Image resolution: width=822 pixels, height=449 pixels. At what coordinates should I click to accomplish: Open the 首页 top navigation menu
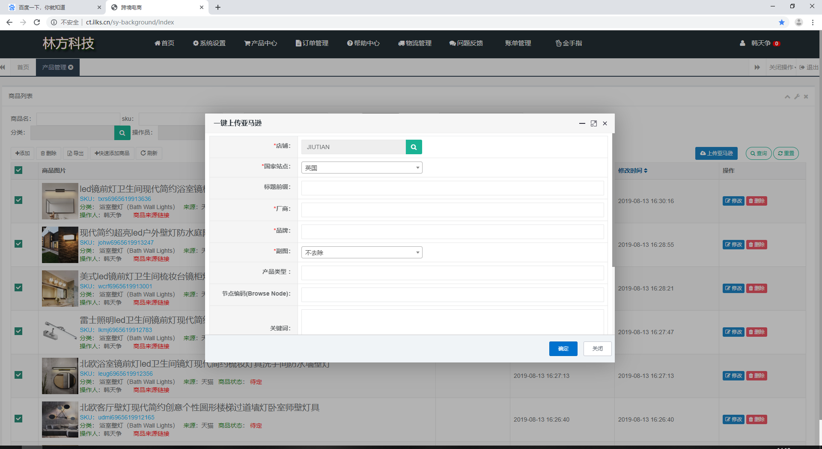[164, 43]
